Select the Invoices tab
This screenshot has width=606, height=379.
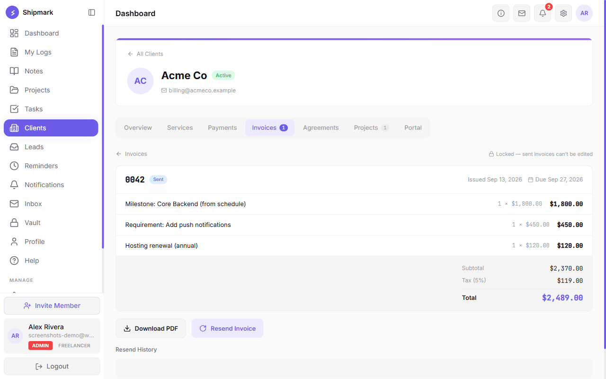coord(270,128)
